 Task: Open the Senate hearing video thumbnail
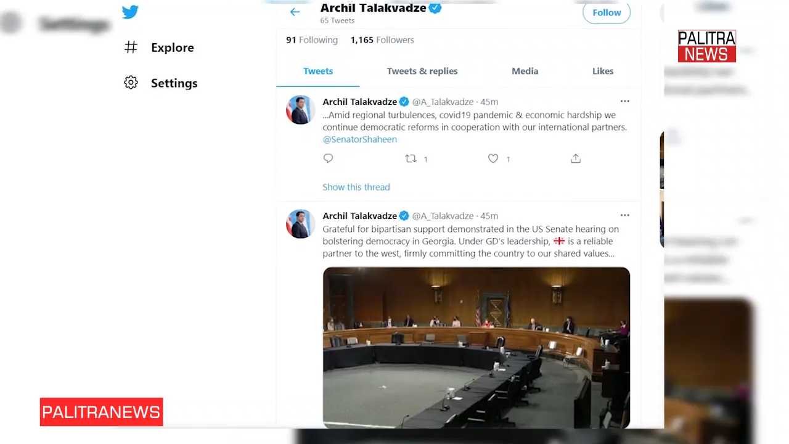476,347
